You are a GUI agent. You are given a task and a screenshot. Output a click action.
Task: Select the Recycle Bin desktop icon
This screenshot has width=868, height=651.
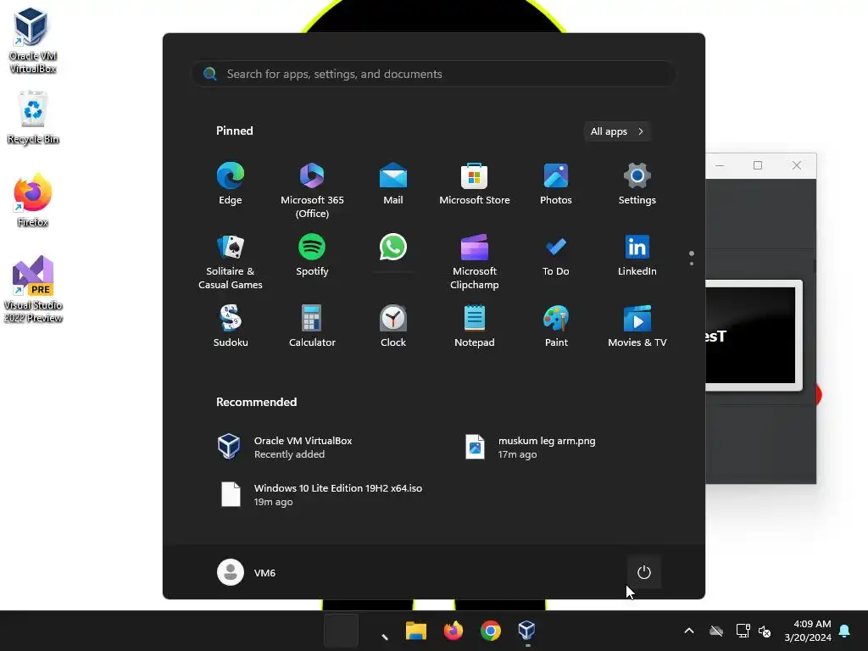33,119
